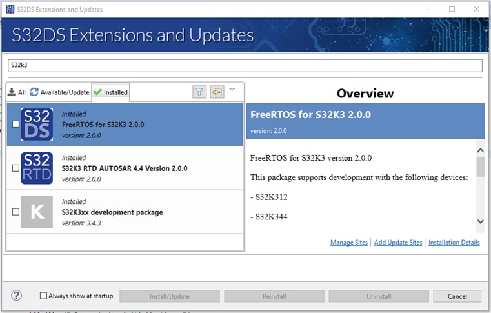Click the yellow arrow toolbar icon
This screenshot has width=491, height=313.
coord(216,92)
